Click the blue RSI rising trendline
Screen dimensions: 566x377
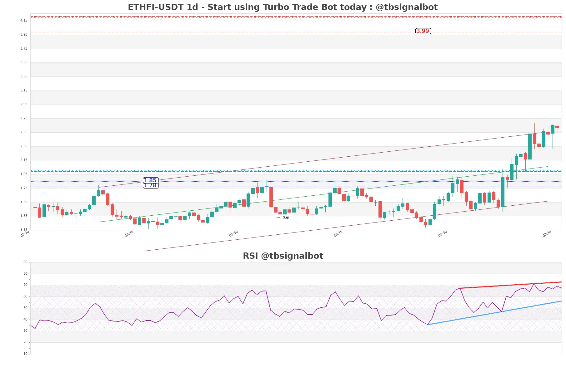click(495, 313)
